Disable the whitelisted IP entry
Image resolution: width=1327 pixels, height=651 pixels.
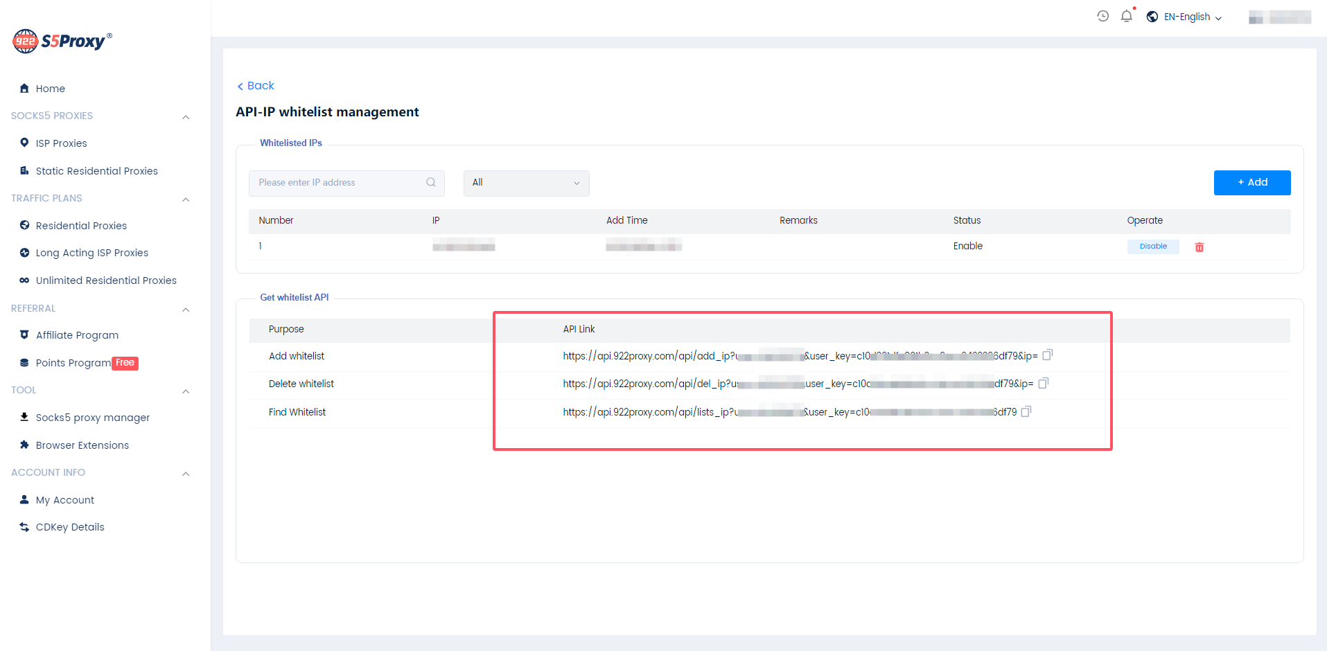1153,247
